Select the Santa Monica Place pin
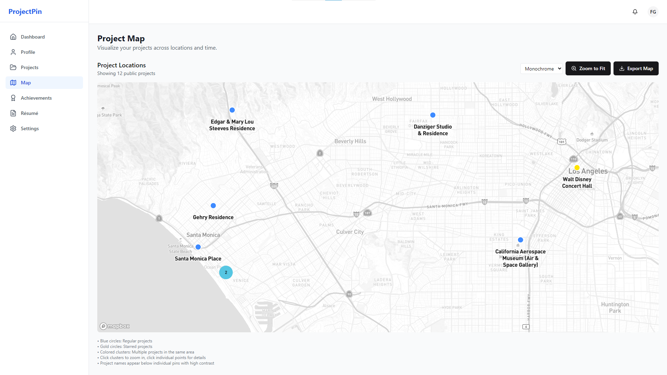Screen dimensions: 667x375 click(x=198, y=247)
